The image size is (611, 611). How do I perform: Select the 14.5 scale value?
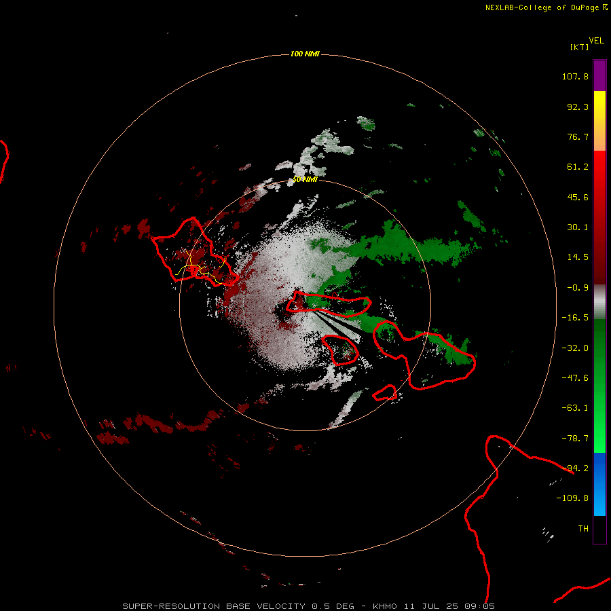coord(578,257)
